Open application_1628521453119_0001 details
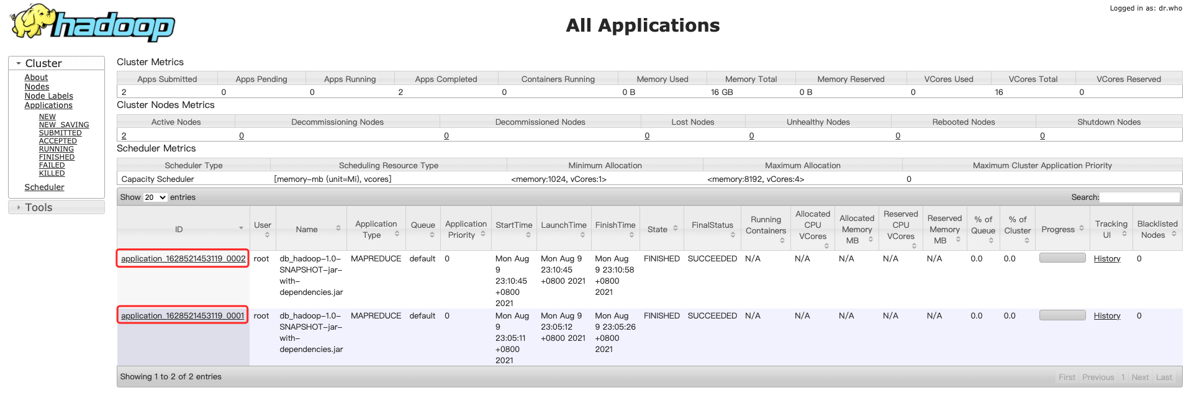 click(183, 316)
